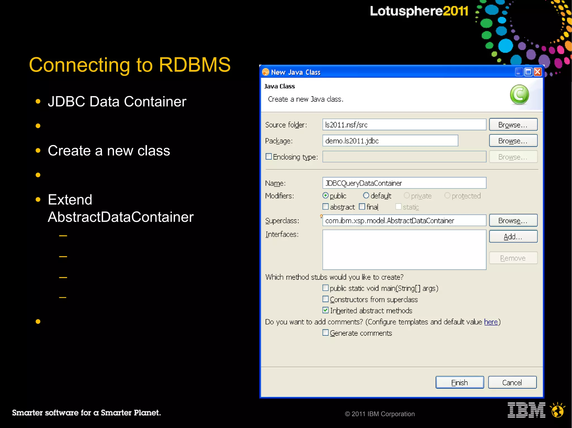Minimize the New Java Class dialog

pyautogui.click(x=519, y=72)
